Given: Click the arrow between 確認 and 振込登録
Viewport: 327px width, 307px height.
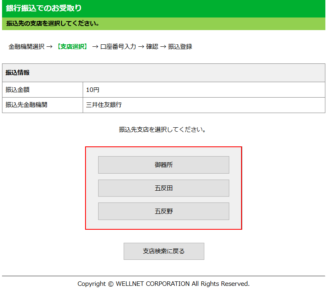Looking at the screenshot, I should click(163, 47).
